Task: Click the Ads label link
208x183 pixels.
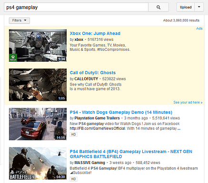Action: coord(199,29)
